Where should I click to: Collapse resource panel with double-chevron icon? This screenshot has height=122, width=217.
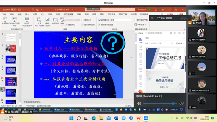[184, 33]
